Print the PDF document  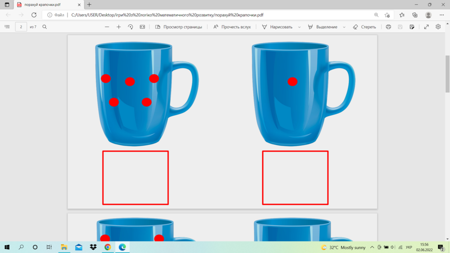388,27
